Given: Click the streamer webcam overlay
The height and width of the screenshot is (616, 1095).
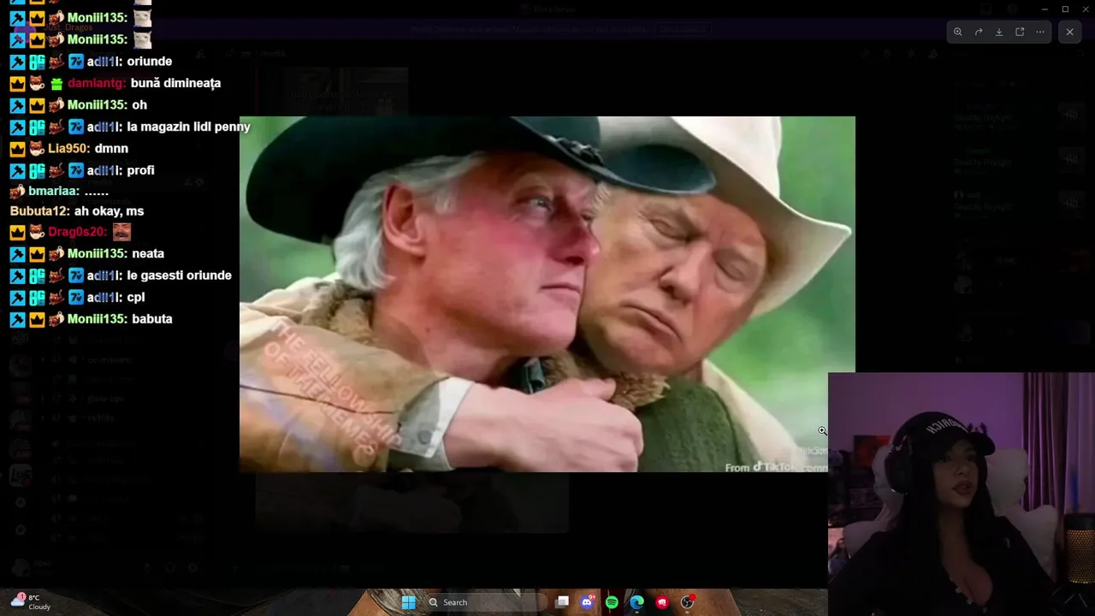Looking at the screenshot, I should (x=961, y=494).
